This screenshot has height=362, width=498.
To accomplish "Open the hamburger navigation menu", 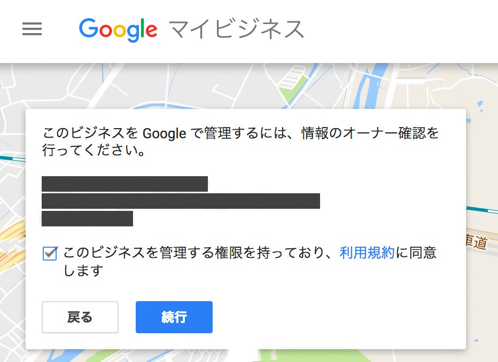I will click(x=32, y=29).
